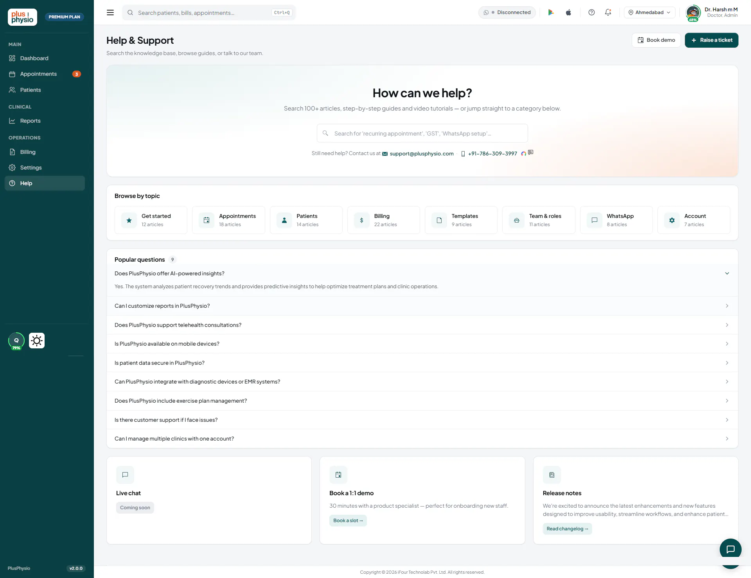The height and width of the screenshot is (578, 751).
Task: Open the Apple App Store icon
Action: [568, 12]
